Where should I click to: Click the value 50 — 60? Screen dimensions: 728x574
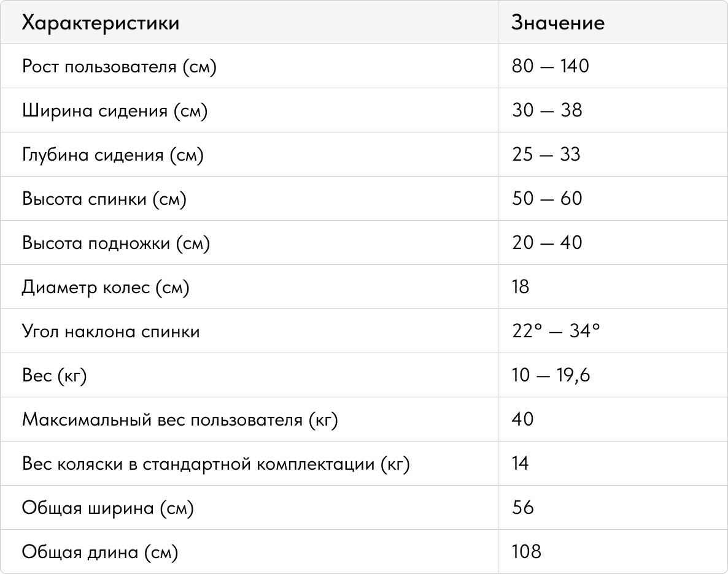(x=547, y=198)
